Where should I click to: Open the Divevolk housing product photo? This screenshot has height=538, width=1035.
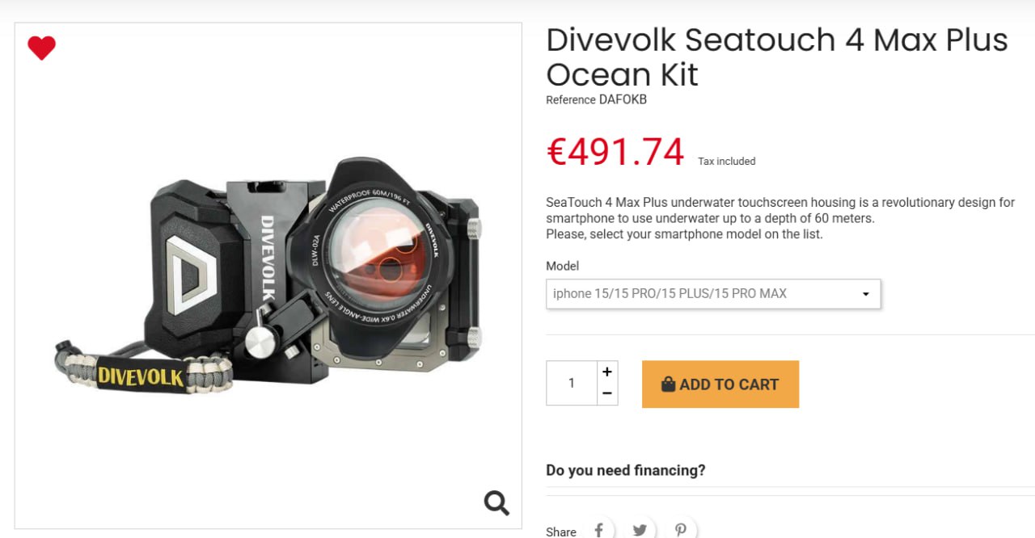[268, 275]
